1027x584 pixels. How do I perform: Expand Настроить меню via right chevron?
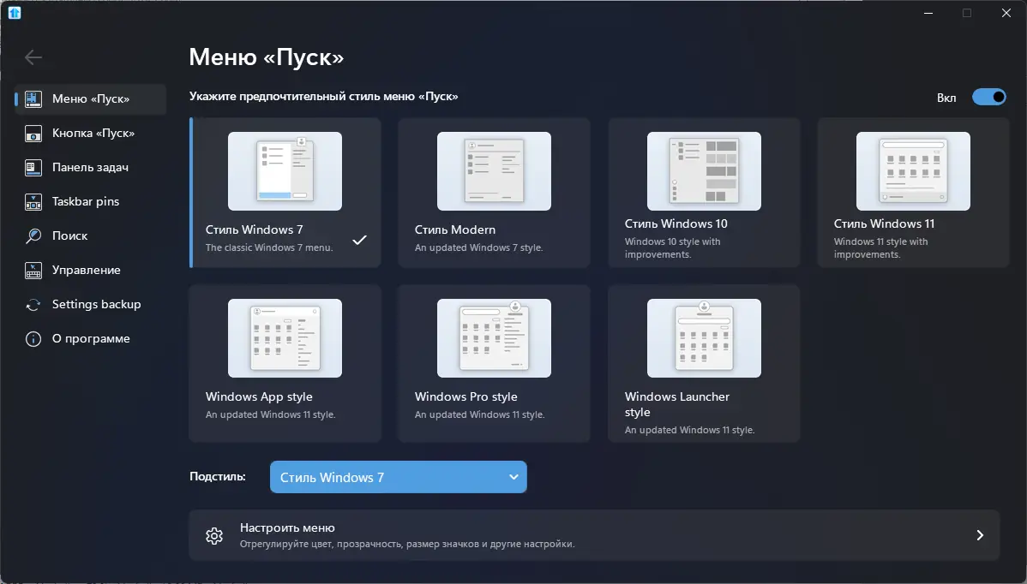coord(980,535)
